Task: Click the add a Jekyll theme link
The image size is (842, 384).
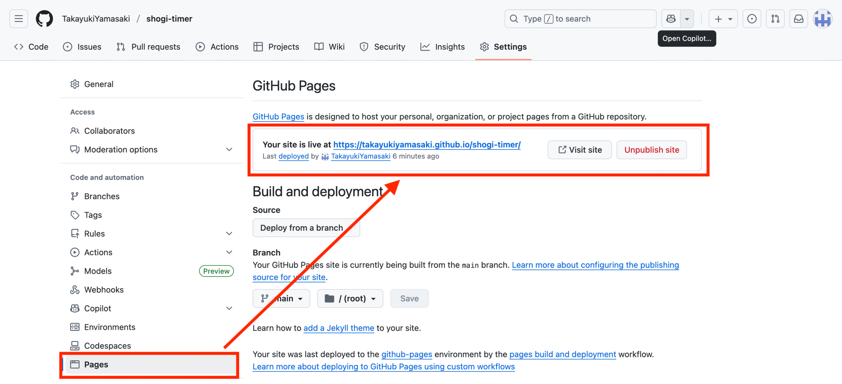Action: [338, 328]
